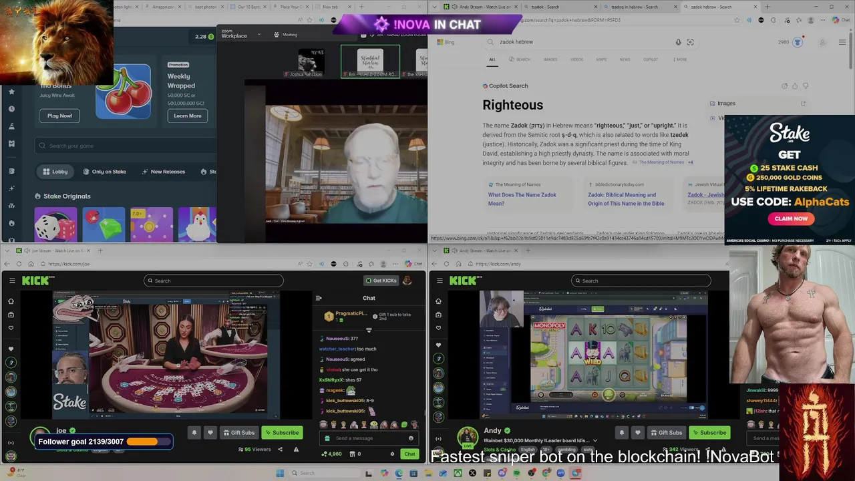The image size is (855, 481).
Task: Click taskbar Search box
Action: (x=325, y=473)
